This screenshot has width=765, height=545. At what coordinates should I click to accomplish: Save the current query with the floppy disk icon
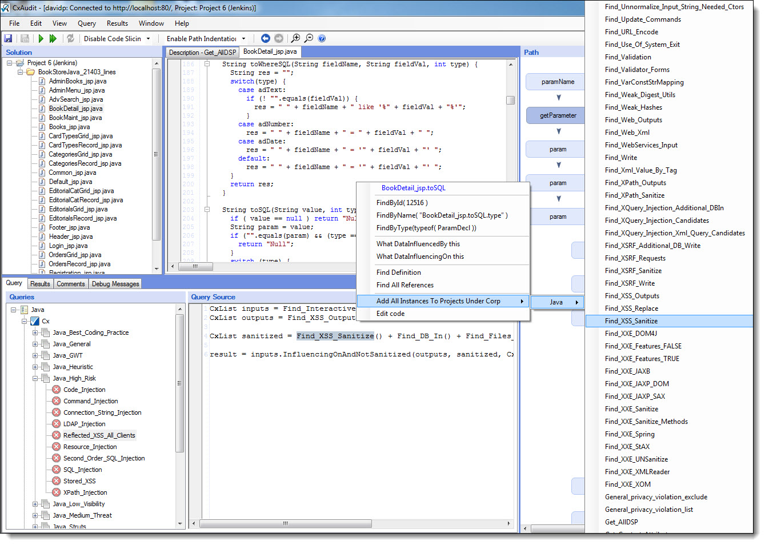point(8,38)
